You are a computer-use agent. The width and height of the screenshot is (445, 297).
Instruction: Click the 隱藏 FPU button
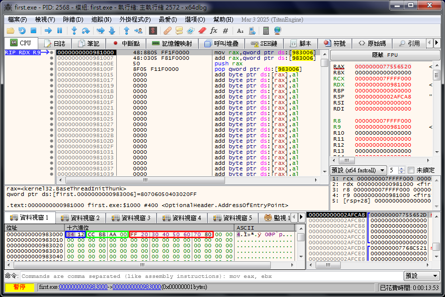click(385, 55)
